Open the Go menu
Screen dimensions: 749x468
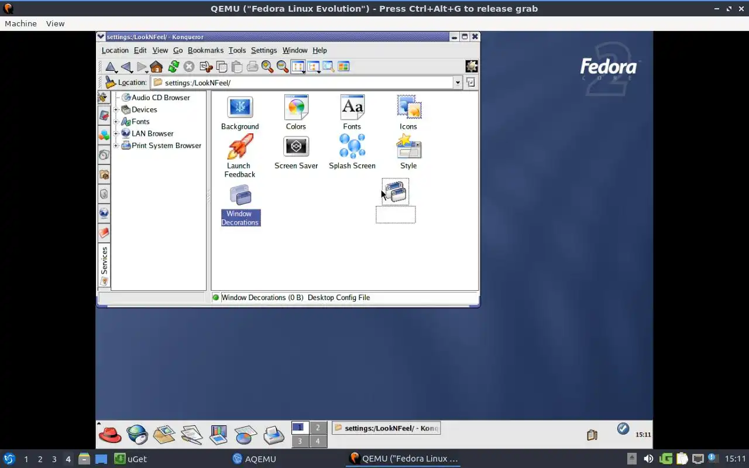pos(178,50)
